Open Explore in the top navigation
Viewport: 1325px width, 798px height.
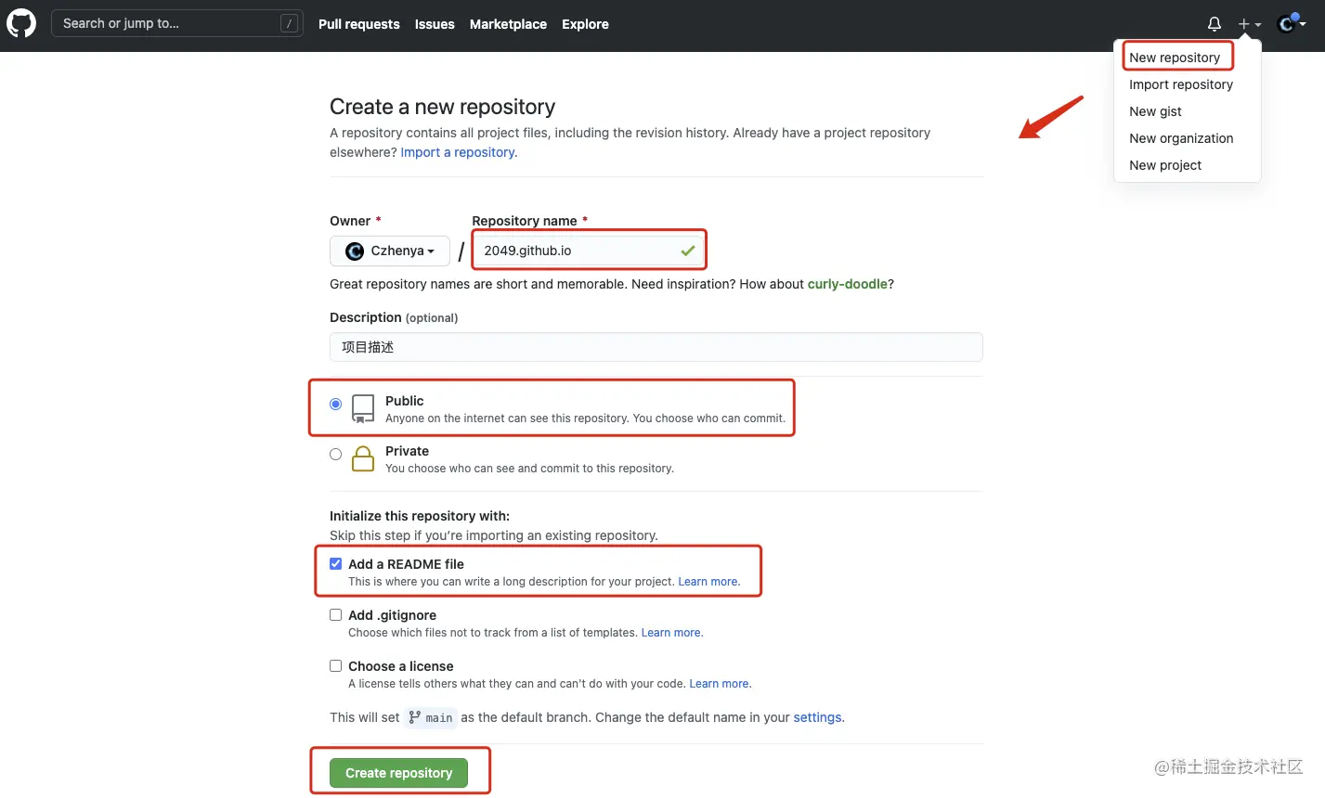click(x=585, y=24)
